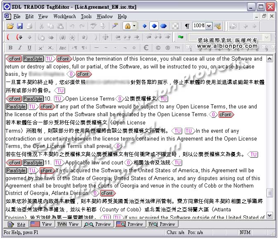Toggle Italic formatting
278x239 pixels.
point(20,48)
